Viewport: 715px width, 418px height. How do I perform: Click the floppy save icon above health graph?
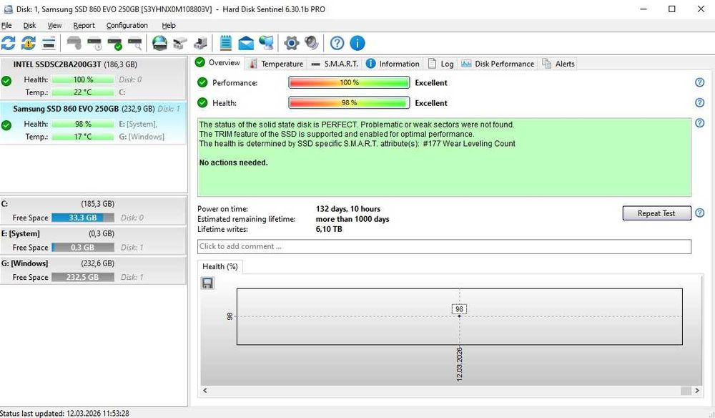[x=207, y=283]
